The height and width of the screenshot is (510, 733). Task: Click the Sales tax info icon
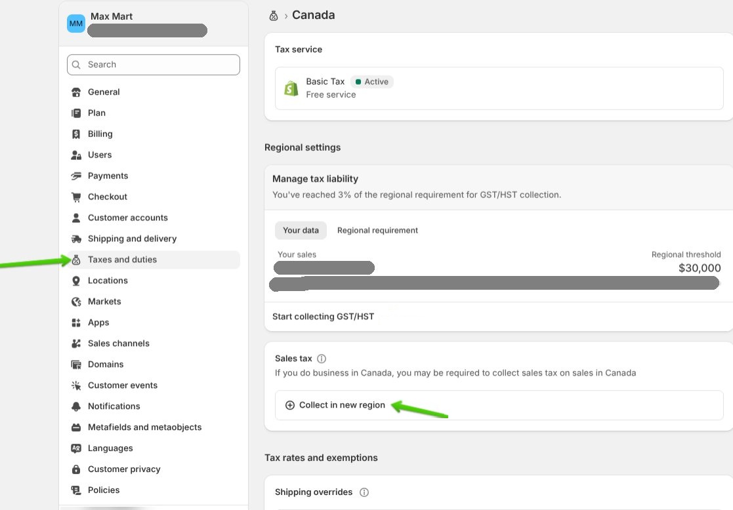322,359
